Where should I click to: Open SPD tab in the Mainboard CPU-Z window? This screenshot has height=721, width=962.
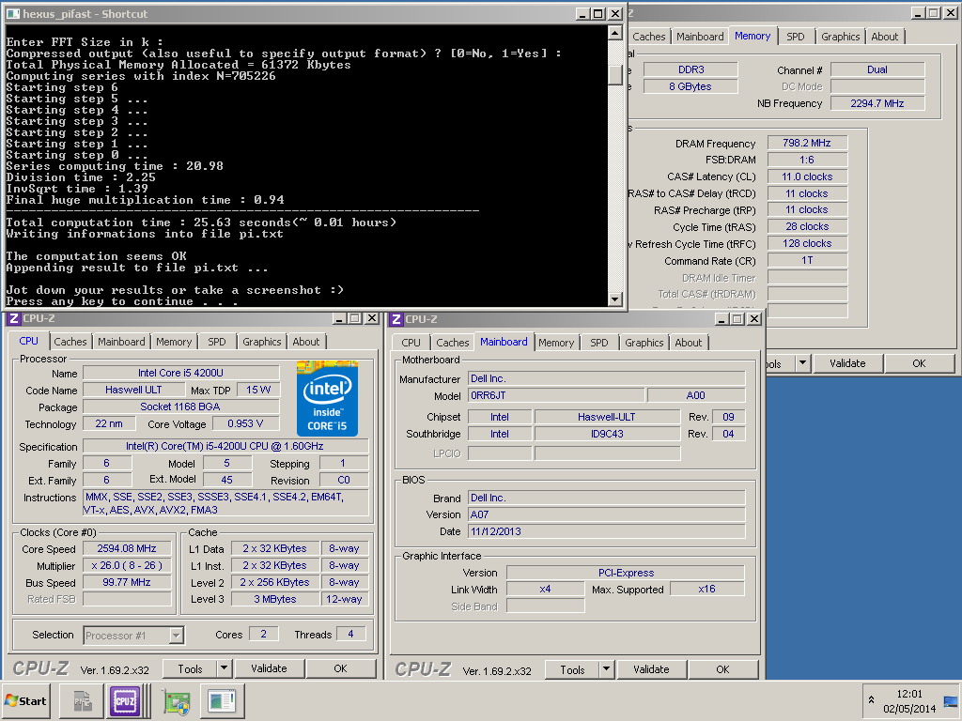click(x=598, y=343)
